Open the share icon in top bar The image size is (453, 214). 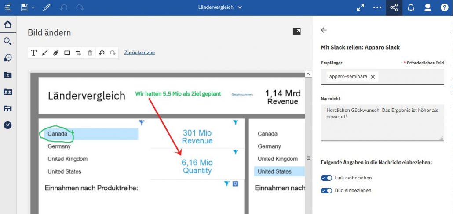[394, 7]
